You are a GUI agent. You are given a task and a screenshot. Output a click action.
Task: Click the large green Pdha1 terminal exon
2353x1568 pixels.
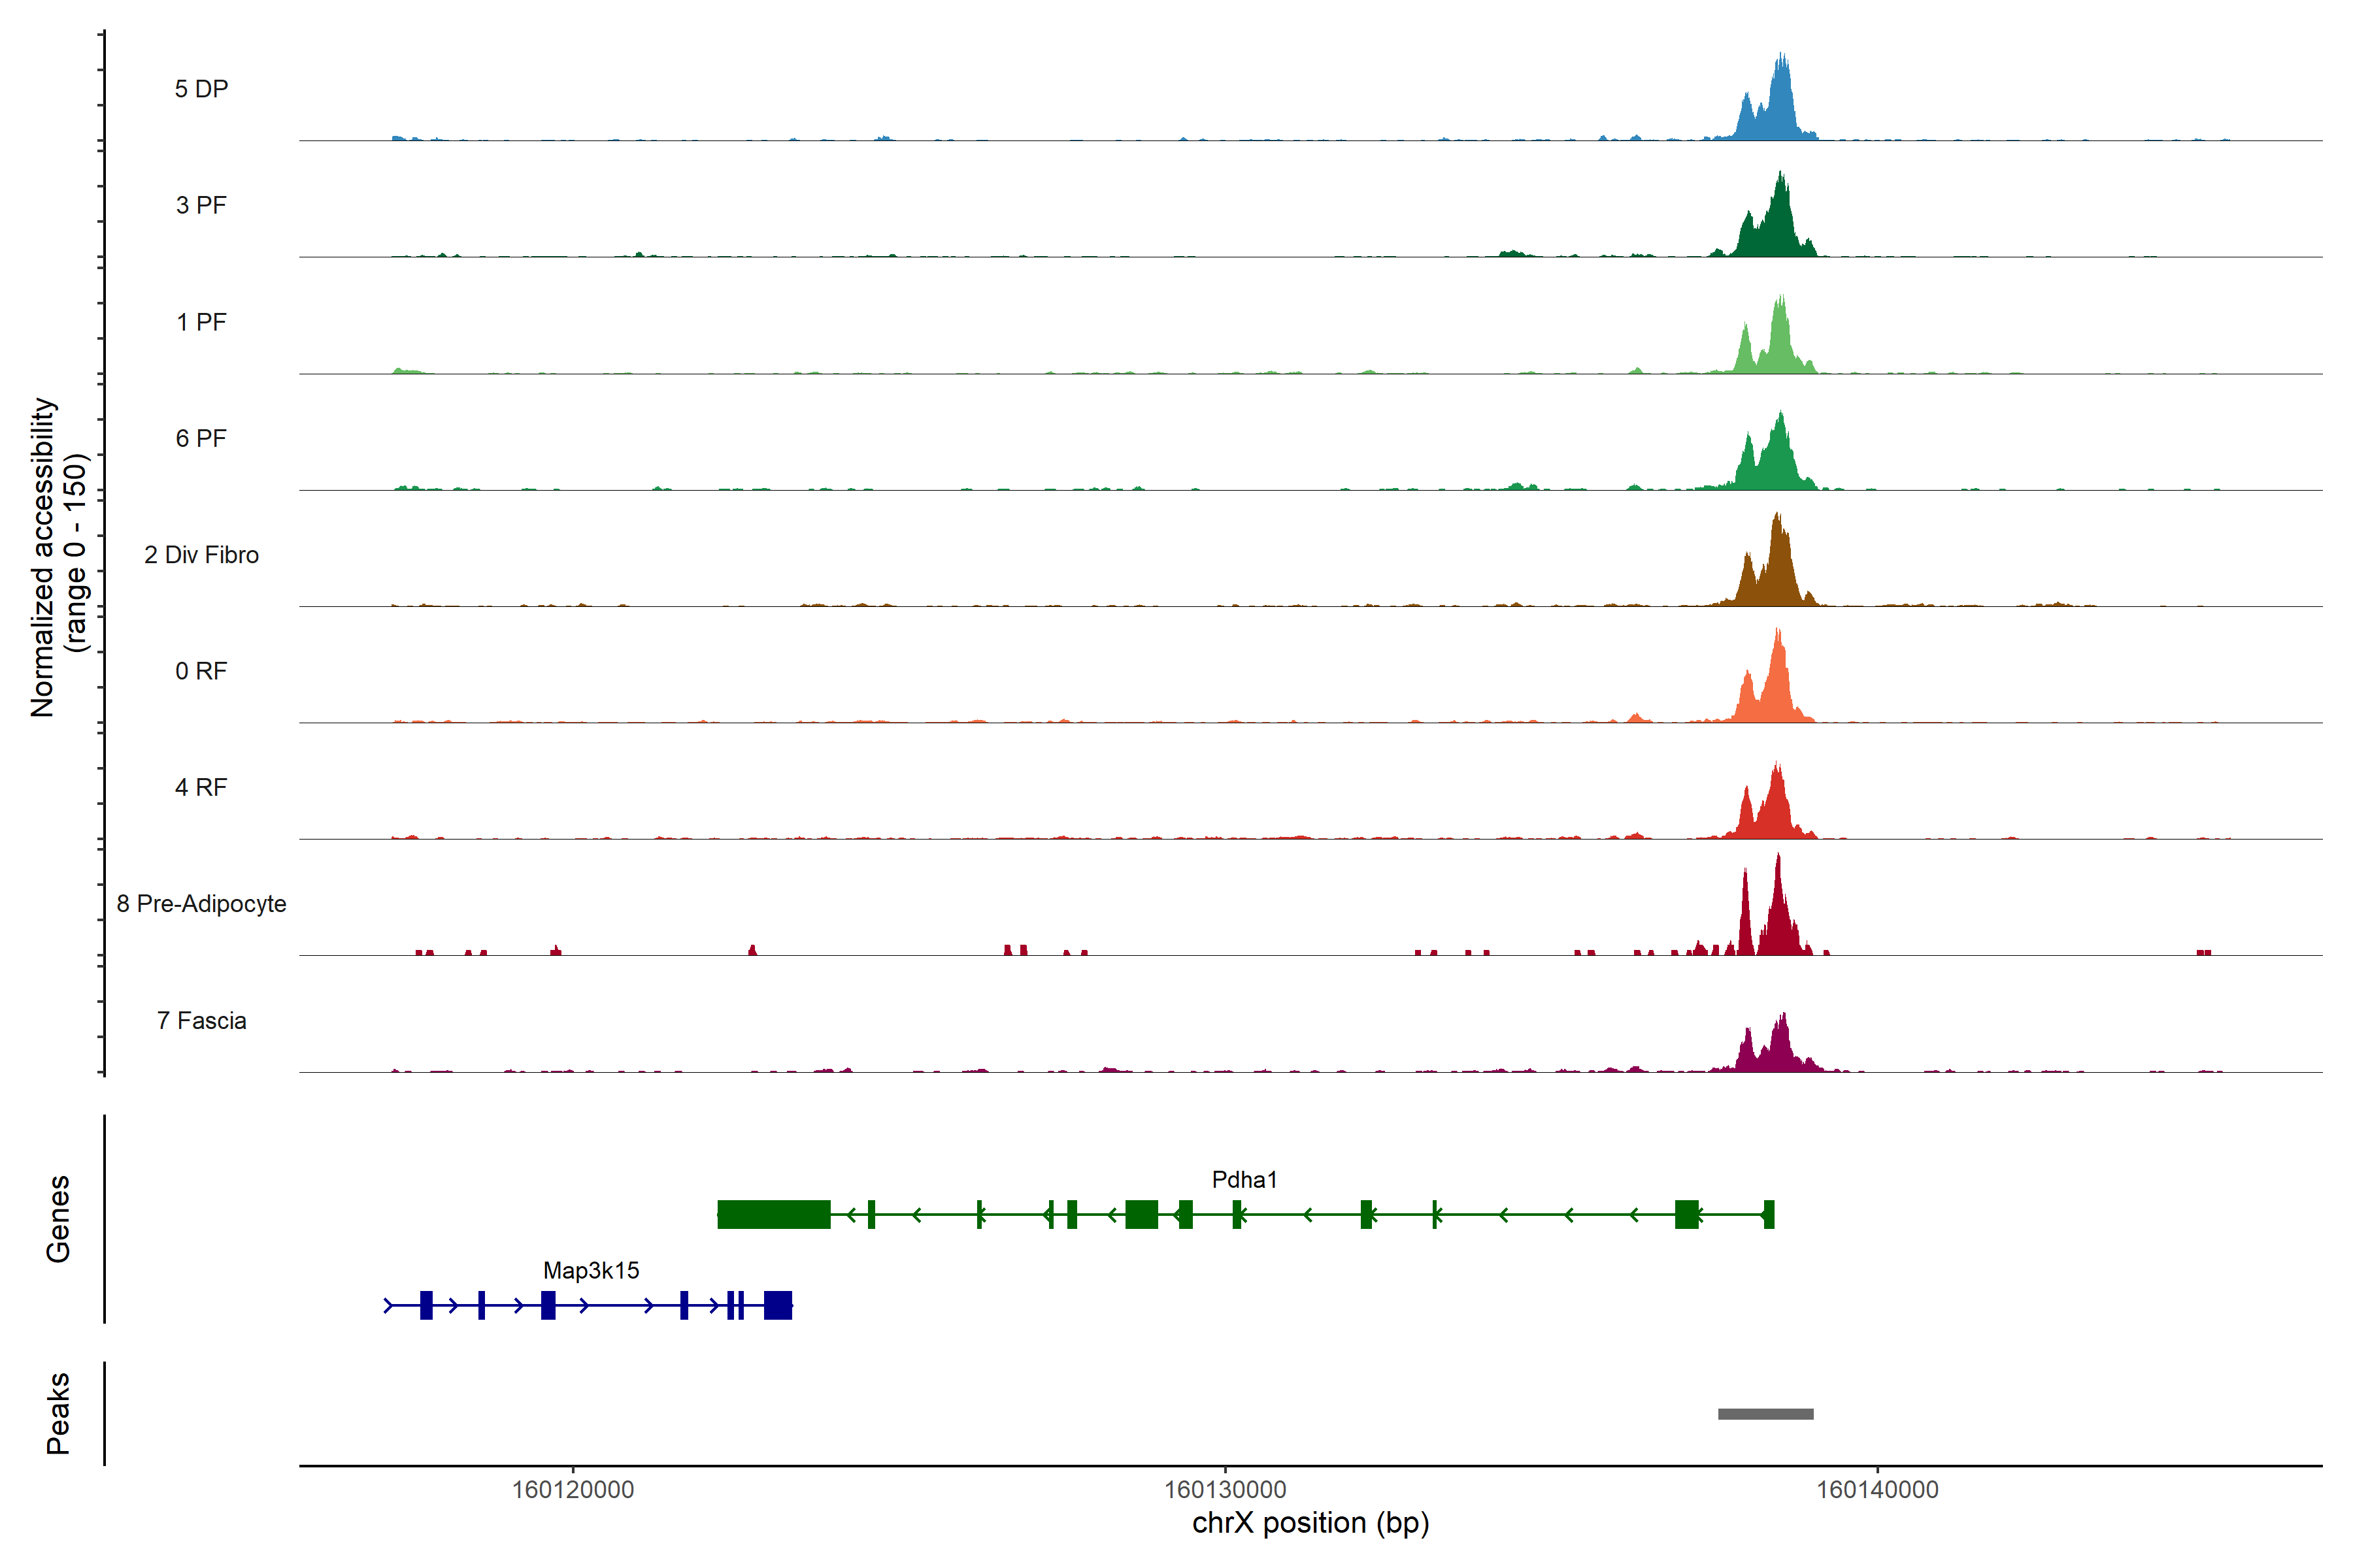pos(773,1215)
